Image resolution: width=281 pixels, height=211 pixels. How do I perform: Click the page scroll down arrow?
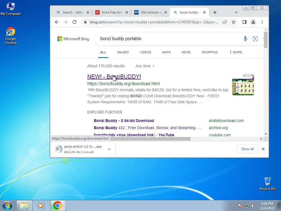(x=266, y=134)
